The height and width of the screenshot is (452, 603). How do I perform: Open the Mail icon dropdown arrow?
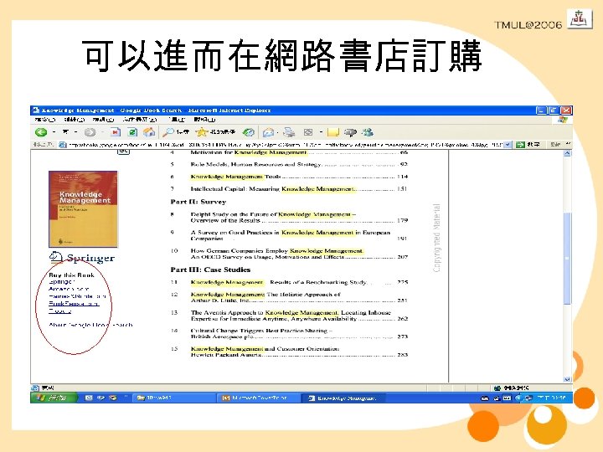278,132
